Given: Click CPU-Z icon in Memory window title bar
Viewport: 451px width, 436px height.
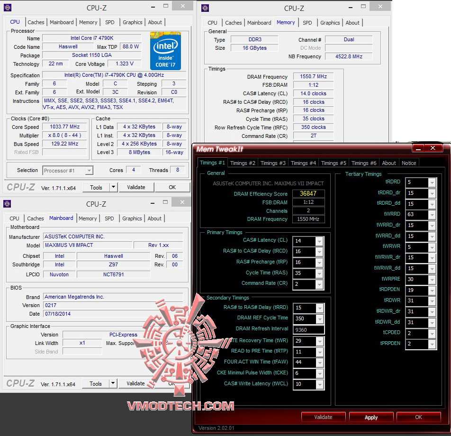Looking at the screenshot, I should (x=205, y=8).
